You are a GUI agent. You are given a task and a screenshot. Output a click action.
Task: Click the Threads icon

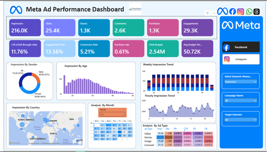click(x=256, y=12)
